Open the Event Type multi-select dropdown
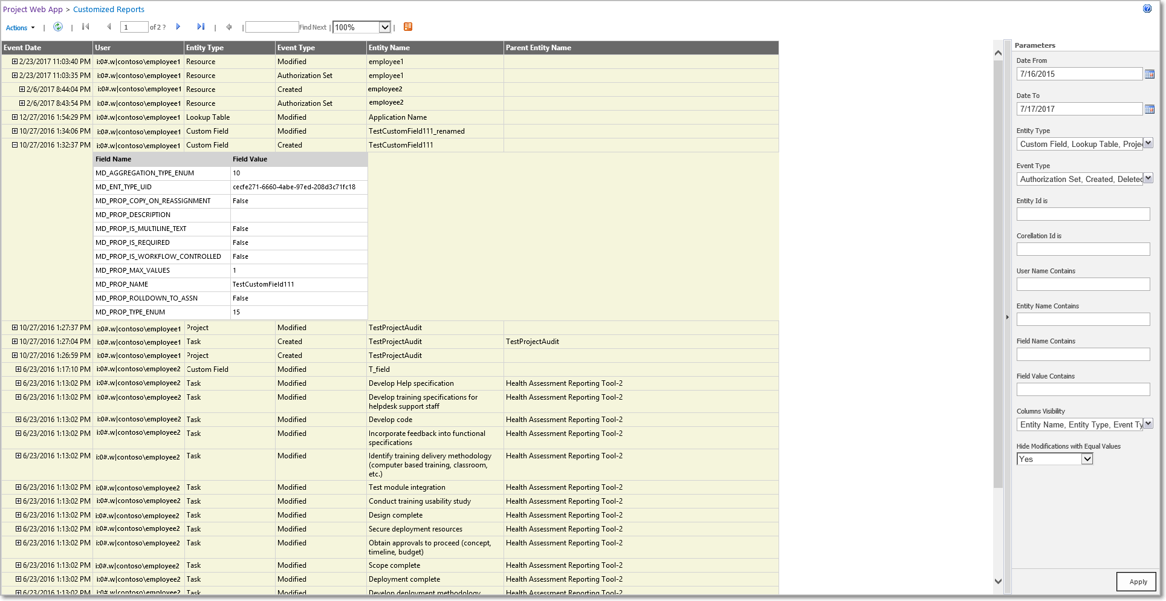The image size is (1166, 601). (1148, 178)
